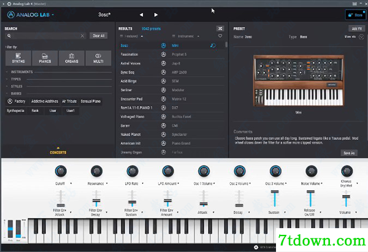Select the Air Tribute bank
Screen dimensions: 368x252
click(69, 101)
